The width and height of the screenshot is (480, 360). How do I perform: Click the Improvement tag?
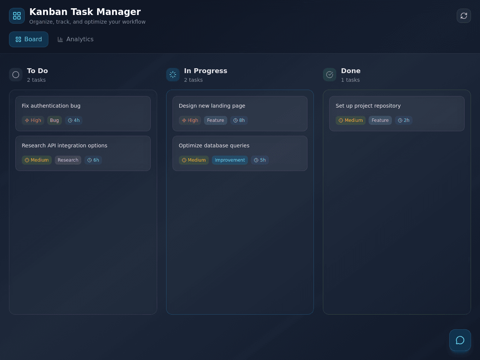[x=230, y=160]
